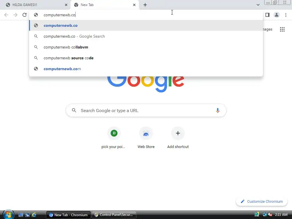Open the pick your poi... shortcut
Screen dimensions: 292x219
[x=114, y=138]
